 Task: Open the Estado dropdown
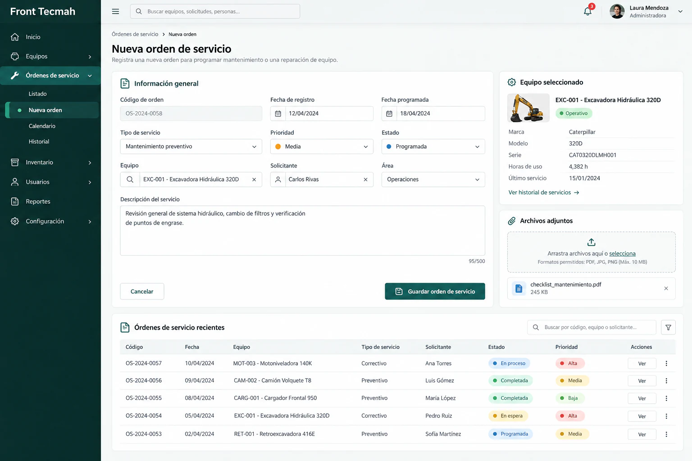tap(433, 146)
